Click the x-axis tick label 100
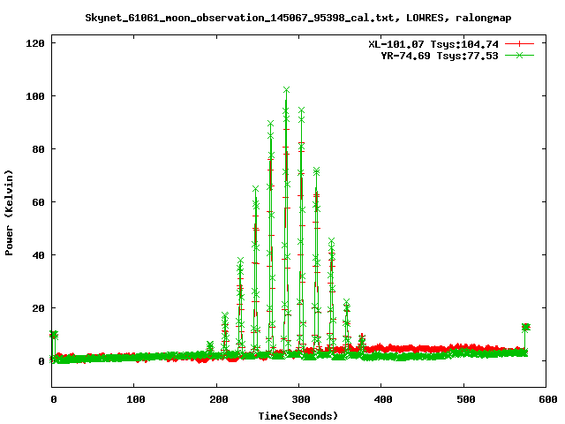Image resolution: width=565 pixels, height=424 pixels. pyautogui.click(x=136, y=399)
